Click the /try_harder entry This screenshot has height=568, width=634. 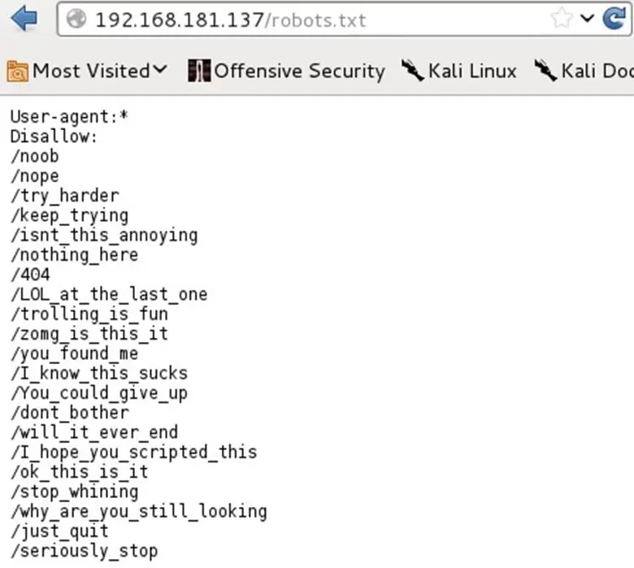point(64,196)
